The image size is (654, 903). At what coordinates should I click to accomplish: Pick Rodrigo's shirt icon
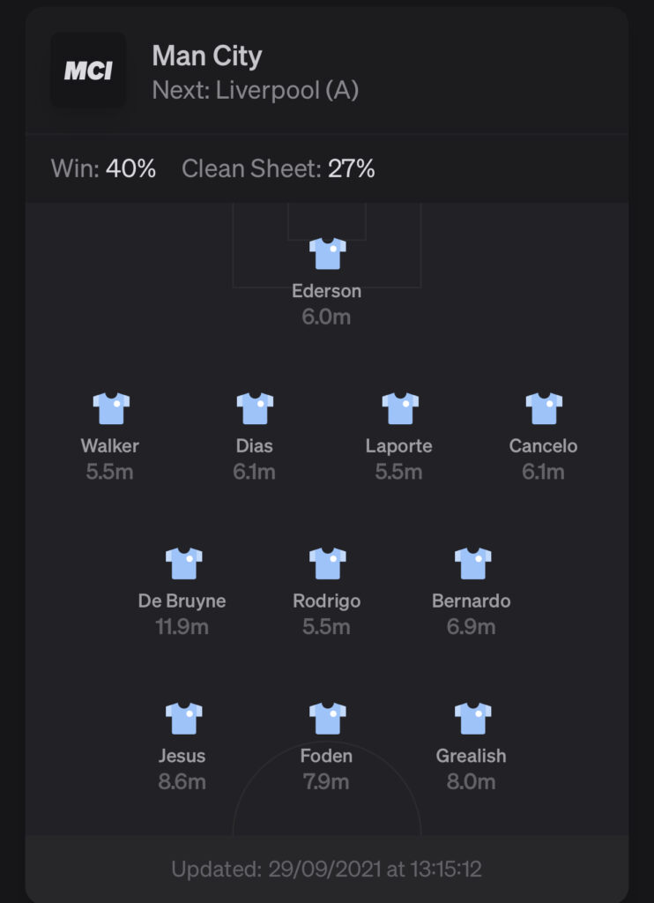[x=328, y=563]
